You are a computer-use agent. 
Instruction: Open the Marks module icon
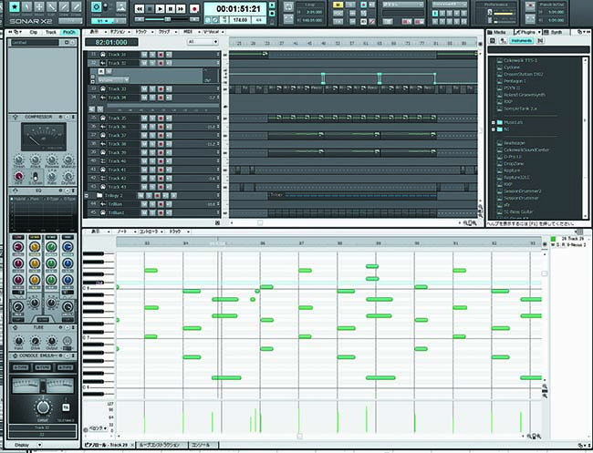point(121,6)
